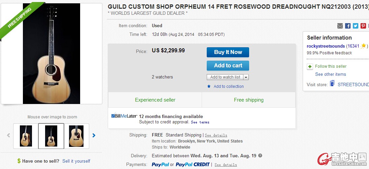Share this listing on Facebook

(348, 26)
